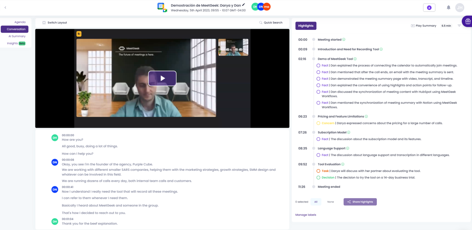Select fact about connecting the calendar
The image size is (472, 230).
(x=319, y=66)
